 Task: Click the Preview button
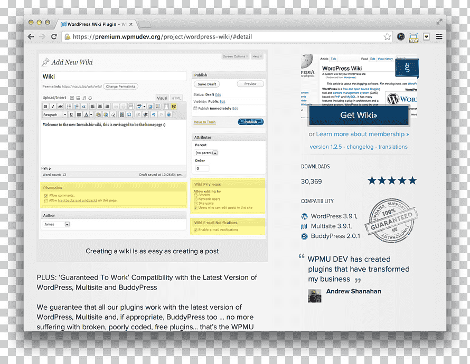(250, 84)
